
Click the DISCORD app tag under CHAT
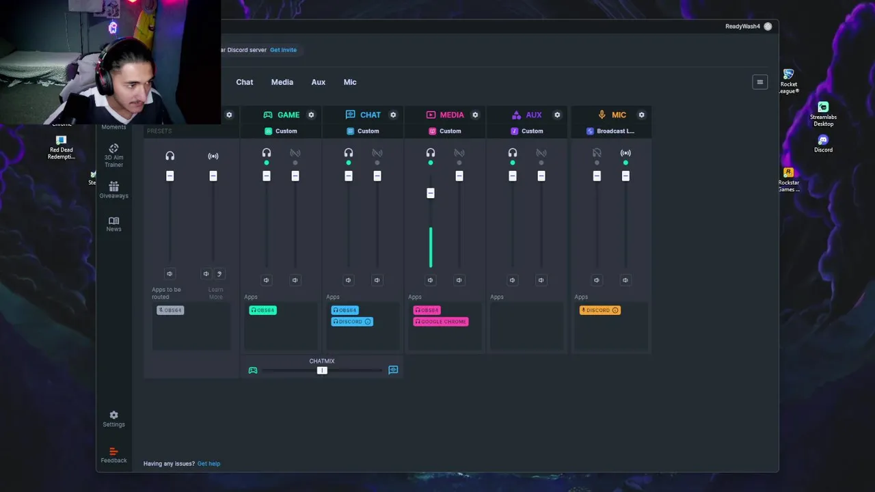tap(352, 322)
